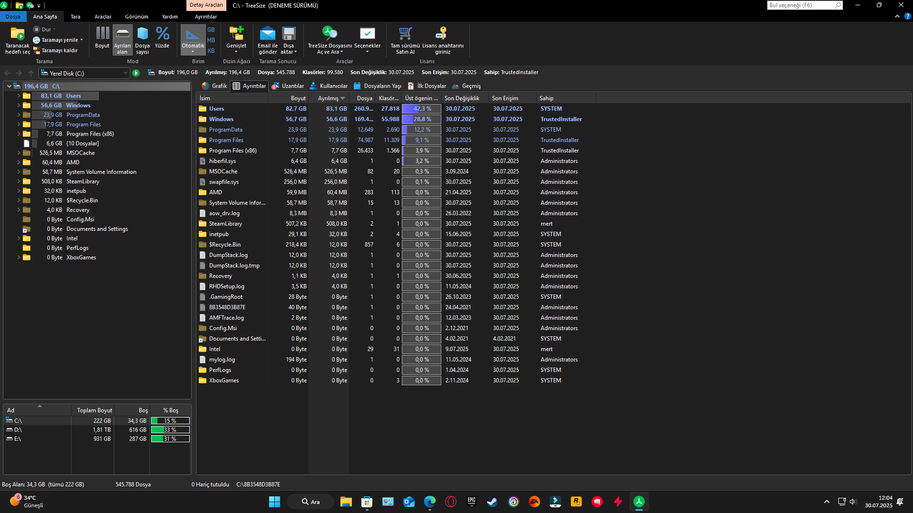Open File Explorer from taskbar
The image size is (913, 513).
346,502
